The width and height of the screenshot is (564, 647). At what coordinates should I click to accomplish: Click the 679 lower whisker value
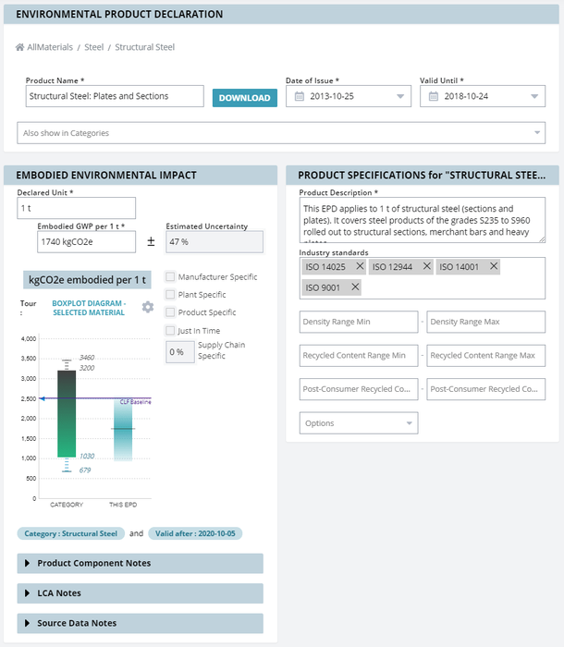85,470
